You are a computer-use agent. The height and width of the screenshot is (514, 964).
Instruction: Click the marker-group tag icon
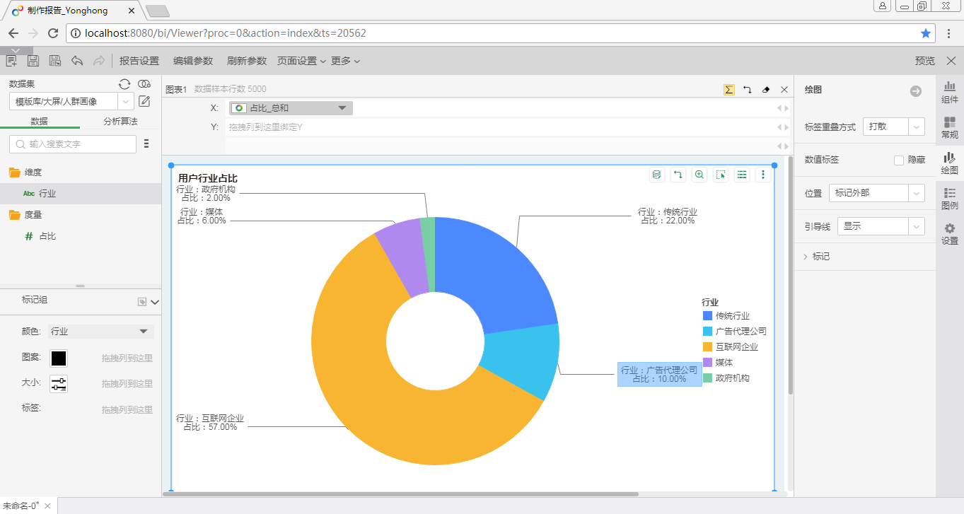coord(142,302)
